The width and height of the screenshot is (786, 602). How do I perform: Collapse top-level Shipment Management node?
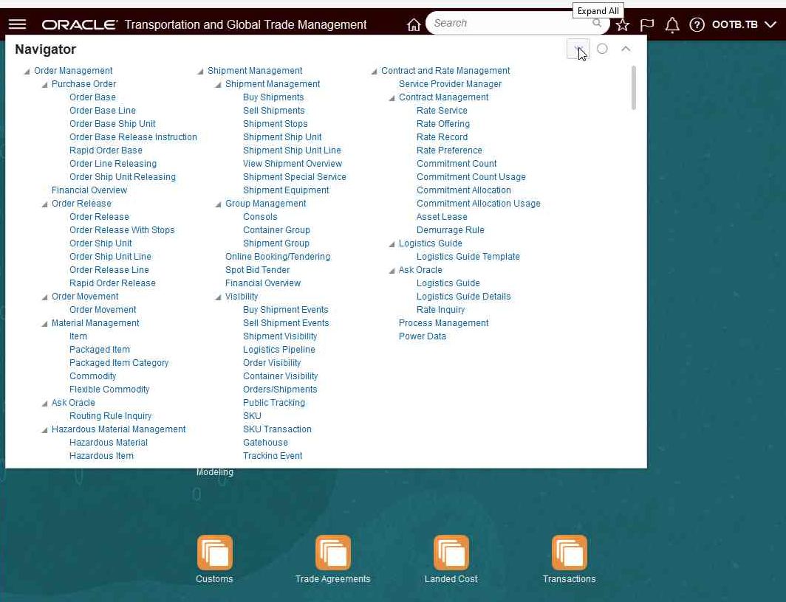[200, 72]
